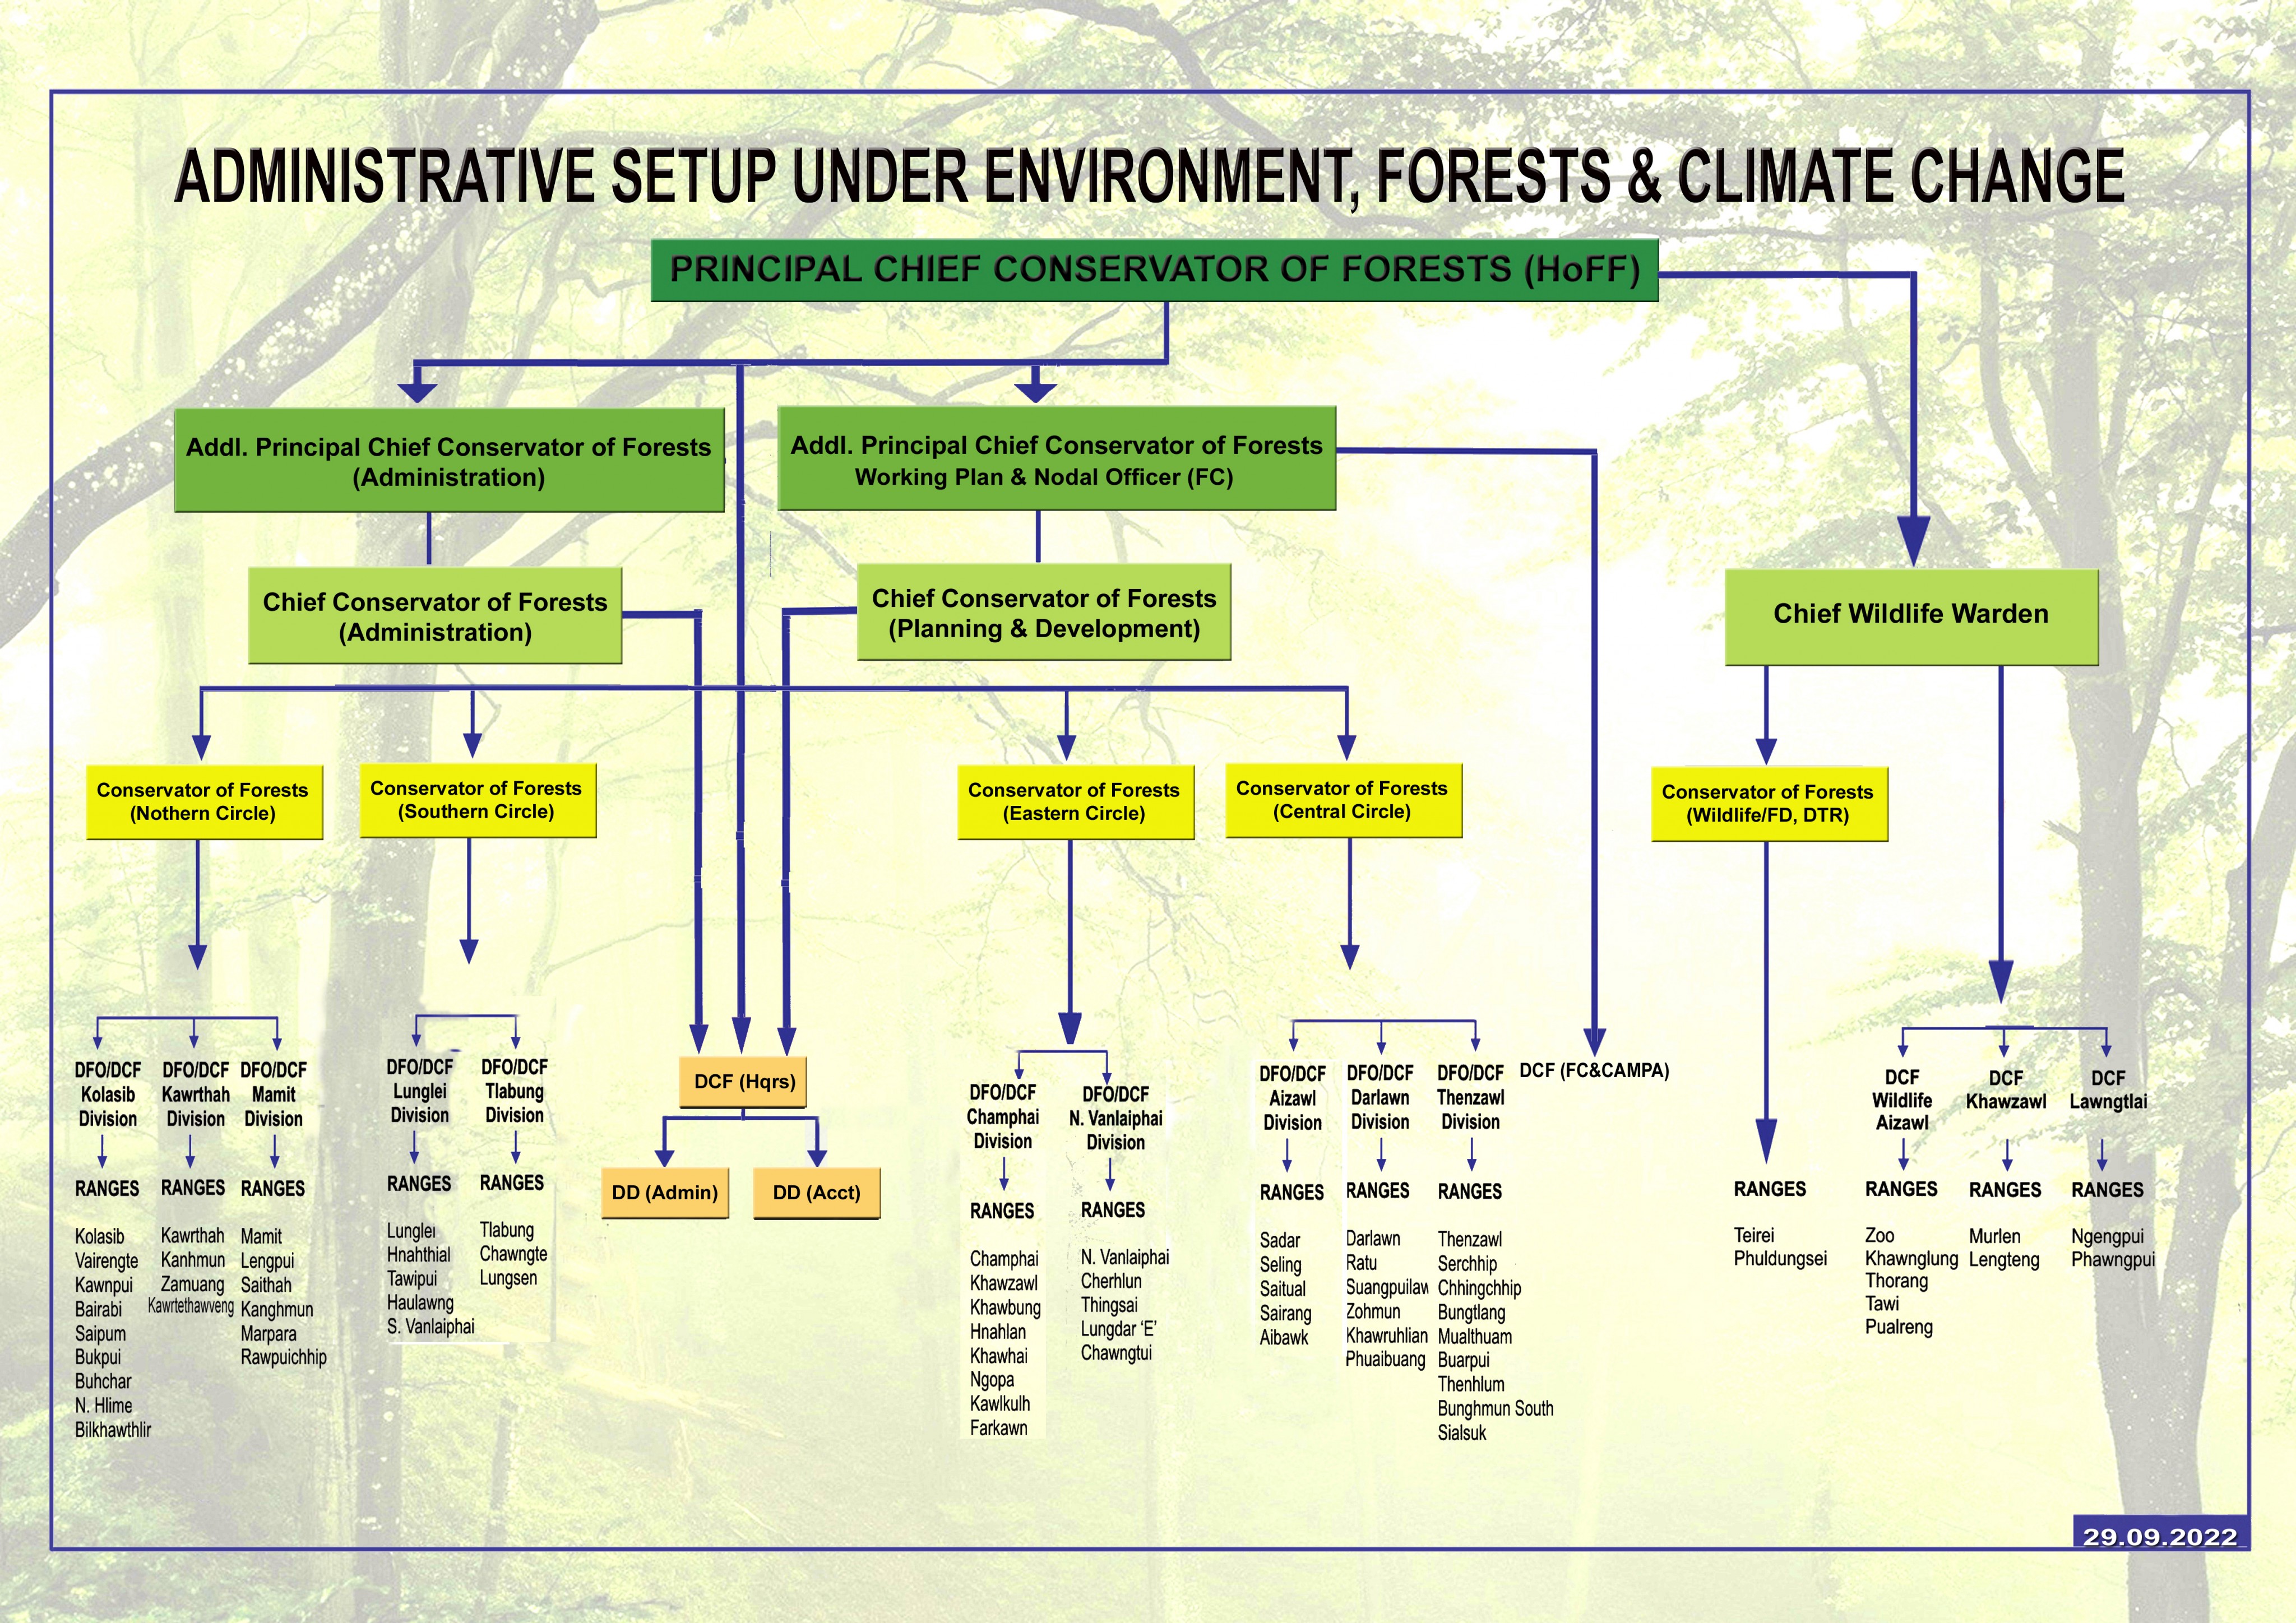Click the DCF (FC&CAMPA) label

(1594, 1071)
